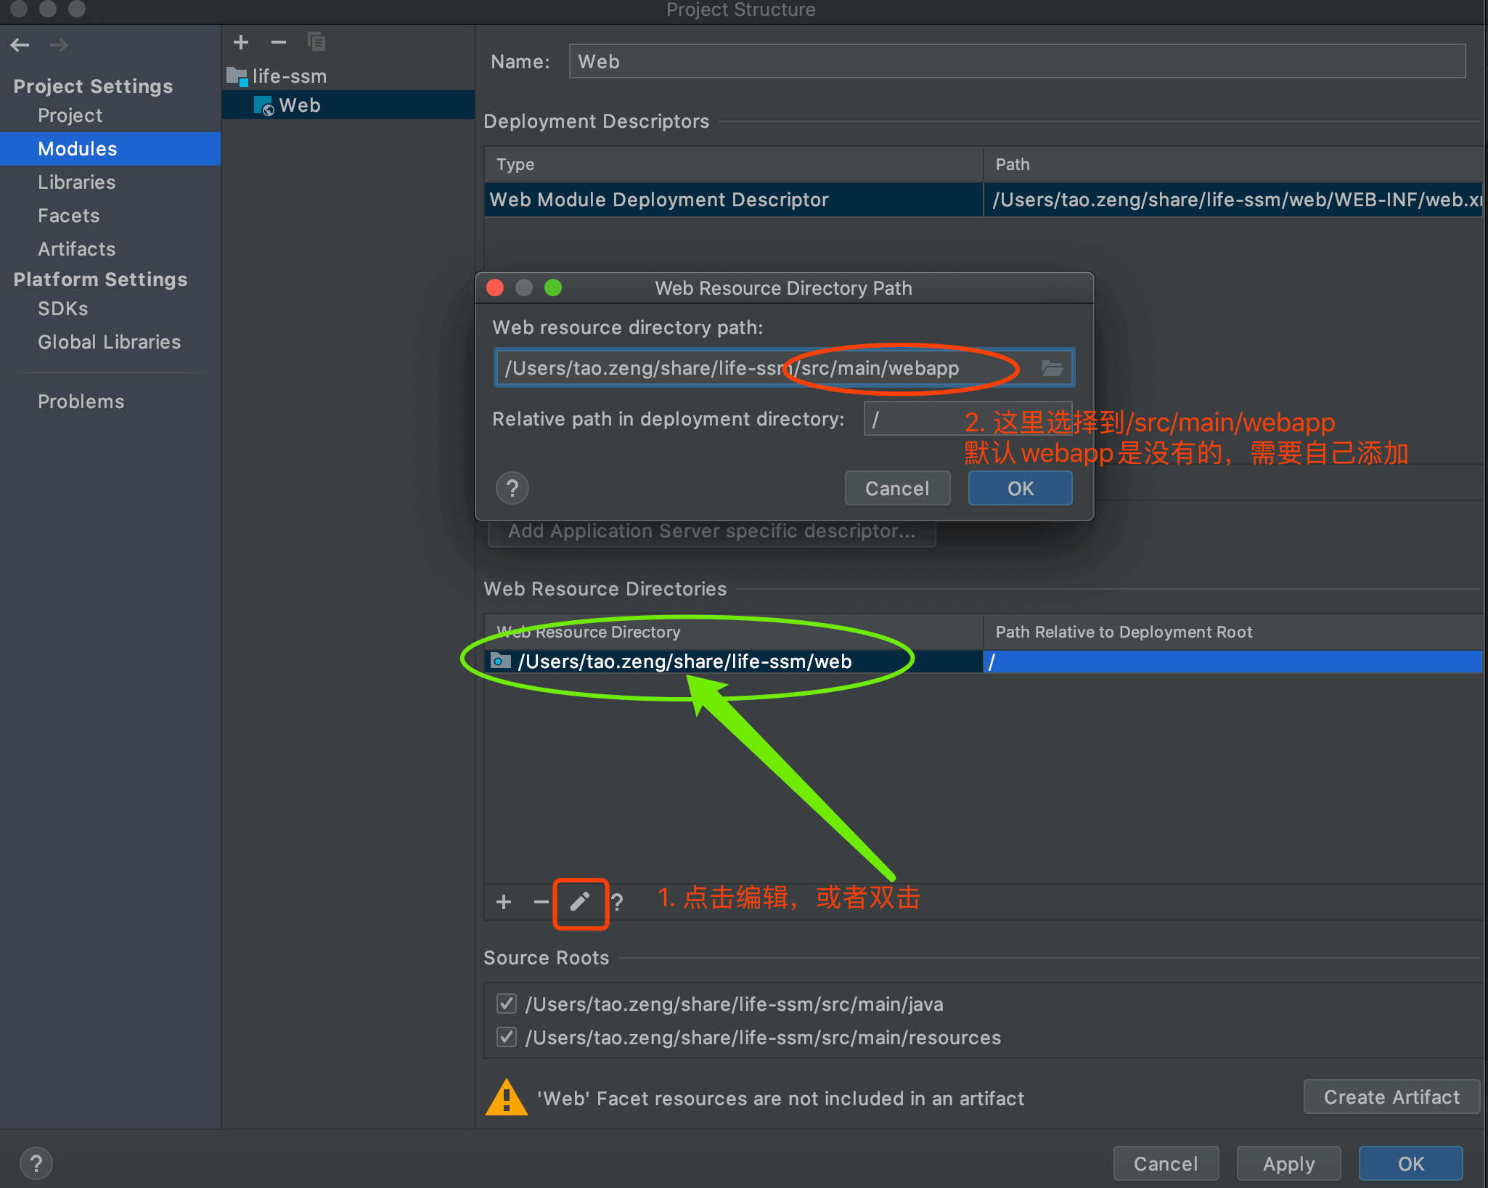
Task: Select the Web facet tree node
Action: pos(299,105)
